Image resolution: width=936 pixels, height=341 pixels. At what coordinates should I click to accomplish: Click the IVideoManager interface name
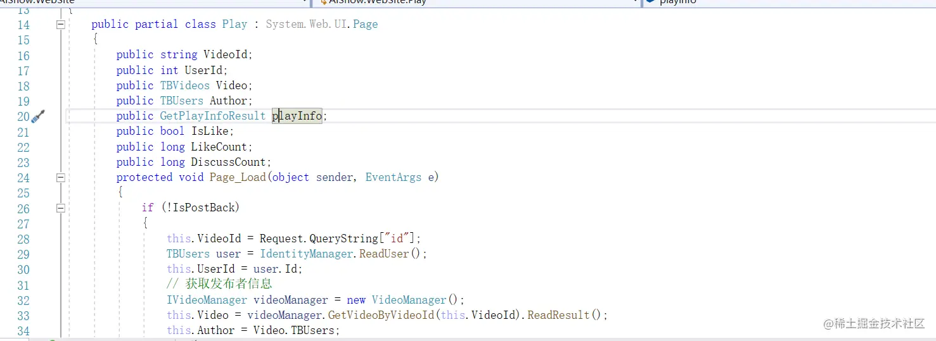207,300
